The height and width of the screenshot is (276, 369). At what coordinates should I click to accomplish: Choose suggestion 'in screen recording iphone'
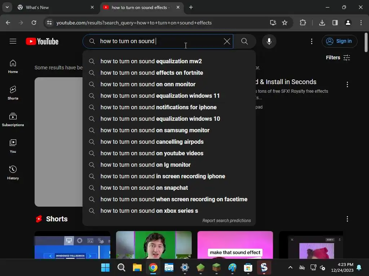point(169,176)
